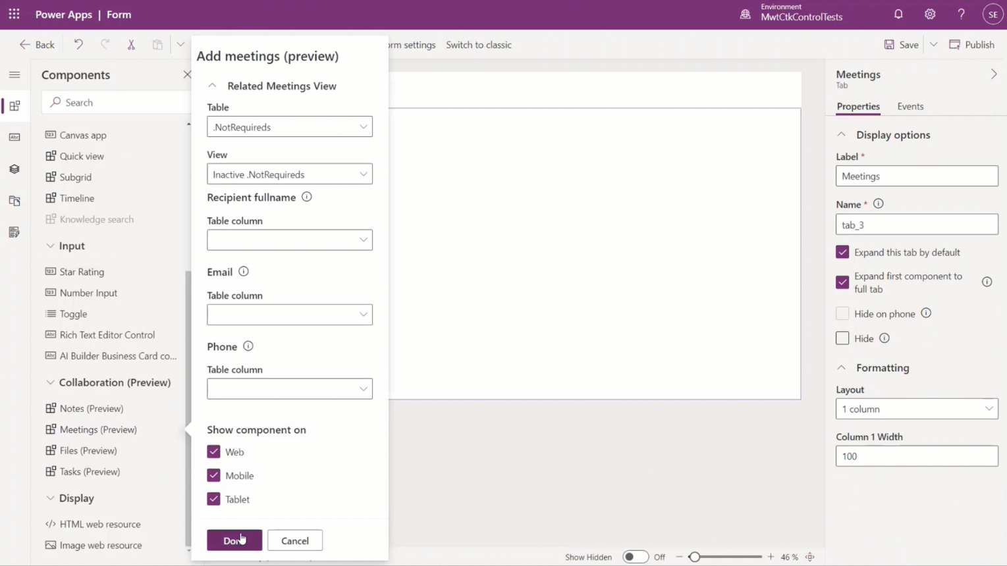Disable the Mobile checkbox
Viewport: 1007px width, 566px height.
[x=213, y=475]
